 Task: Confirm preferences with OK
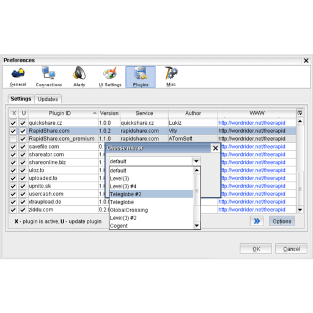click(256, 249)
